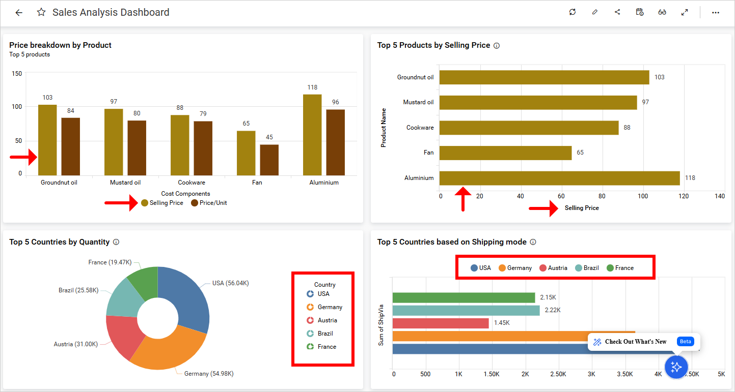Open the more options ellipsis menu
The image size is (735, 392).
pyautogui.click(x=716, y=13)
